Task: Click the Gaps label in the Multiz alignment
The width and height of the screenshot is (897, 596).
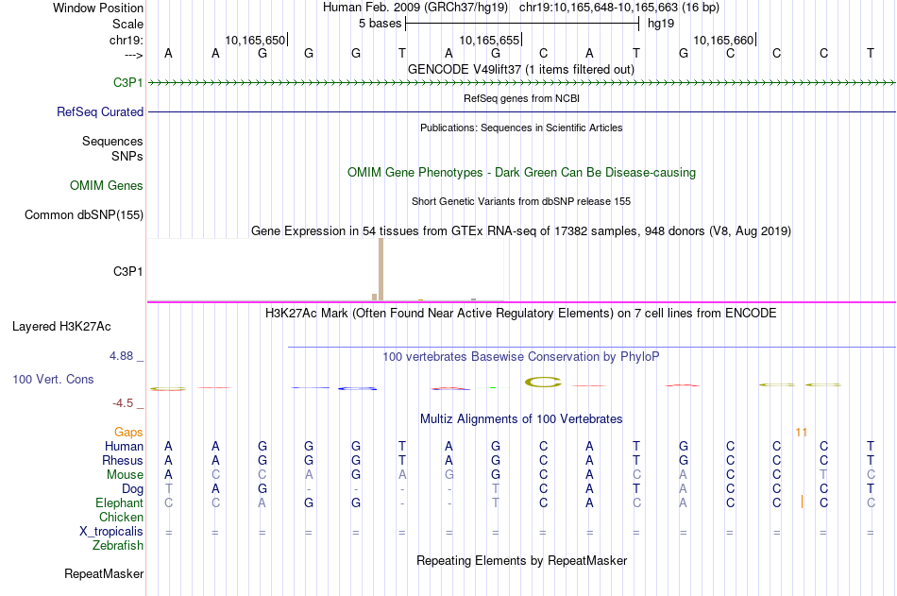Action: coord(128,433)
